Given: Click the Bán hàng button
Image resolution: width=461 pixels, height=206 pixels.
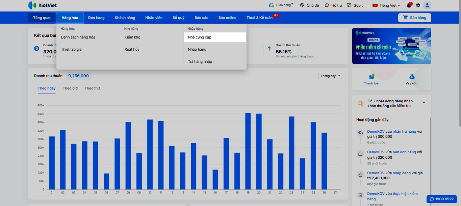Looking at the screenshot, I should pos(414,18).
